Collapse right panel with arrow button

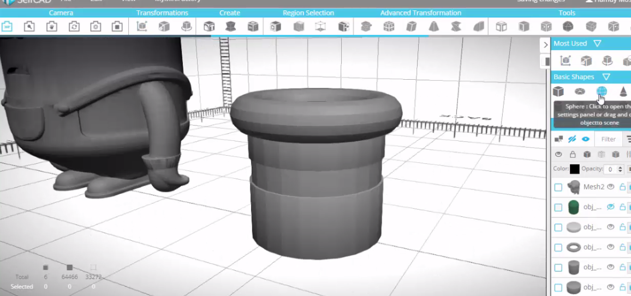click(x=545, y=44)
